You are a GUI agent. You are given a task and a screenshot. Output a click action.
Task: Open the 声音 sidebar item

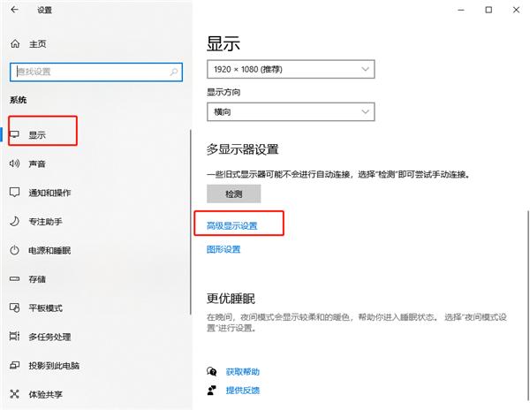pyautogui.click(x=96, y=164)
